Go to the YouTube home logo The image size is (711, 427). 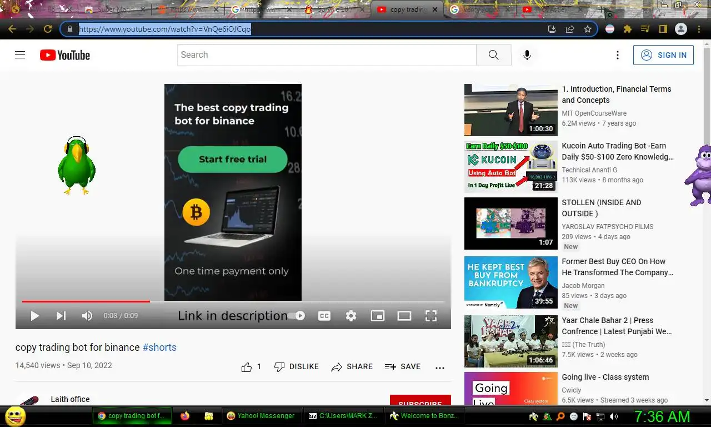(x=65, y=55)
